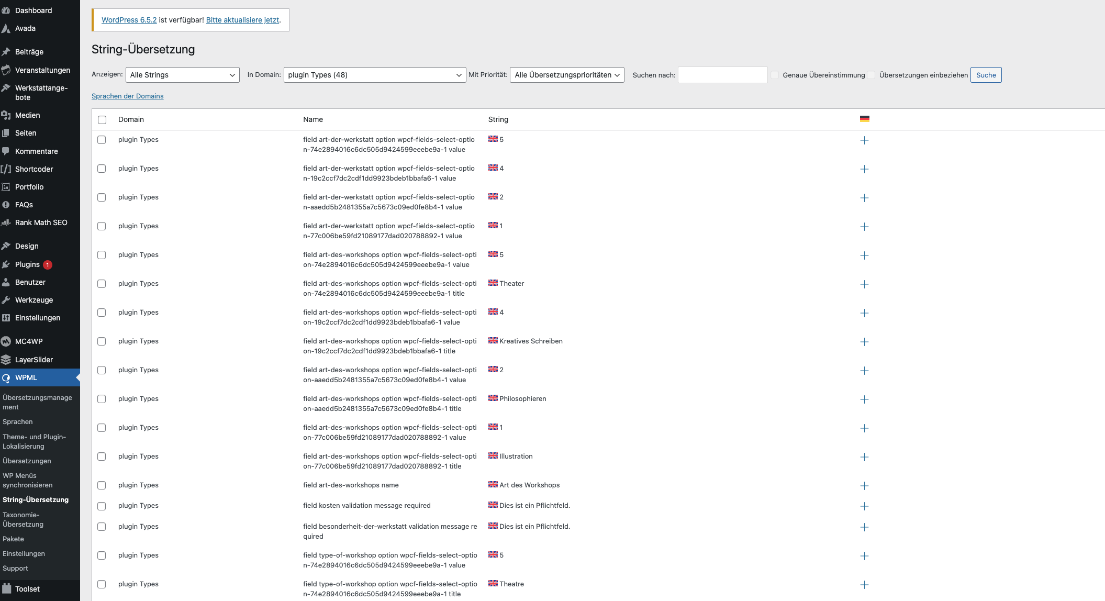Open Theme- und Plugin-Lokalisierung submenu
This screenshot has height=601, width=1105.
coord(34,441)
